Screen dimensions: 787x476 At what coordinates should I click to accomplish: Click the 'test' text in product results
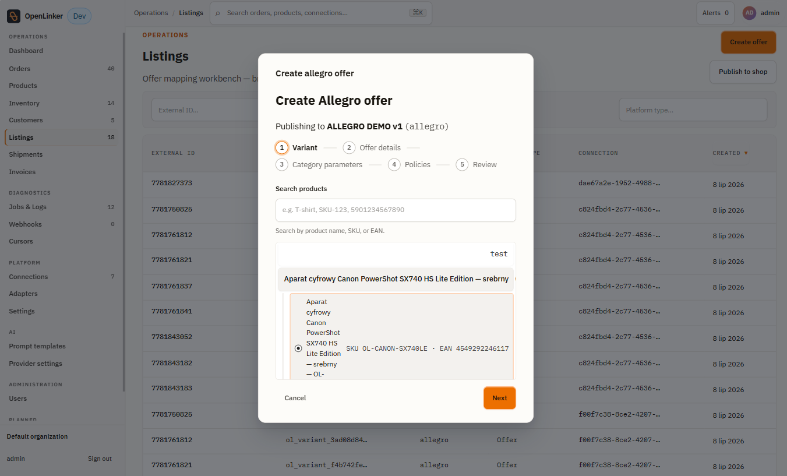click(x=499, y=254)
